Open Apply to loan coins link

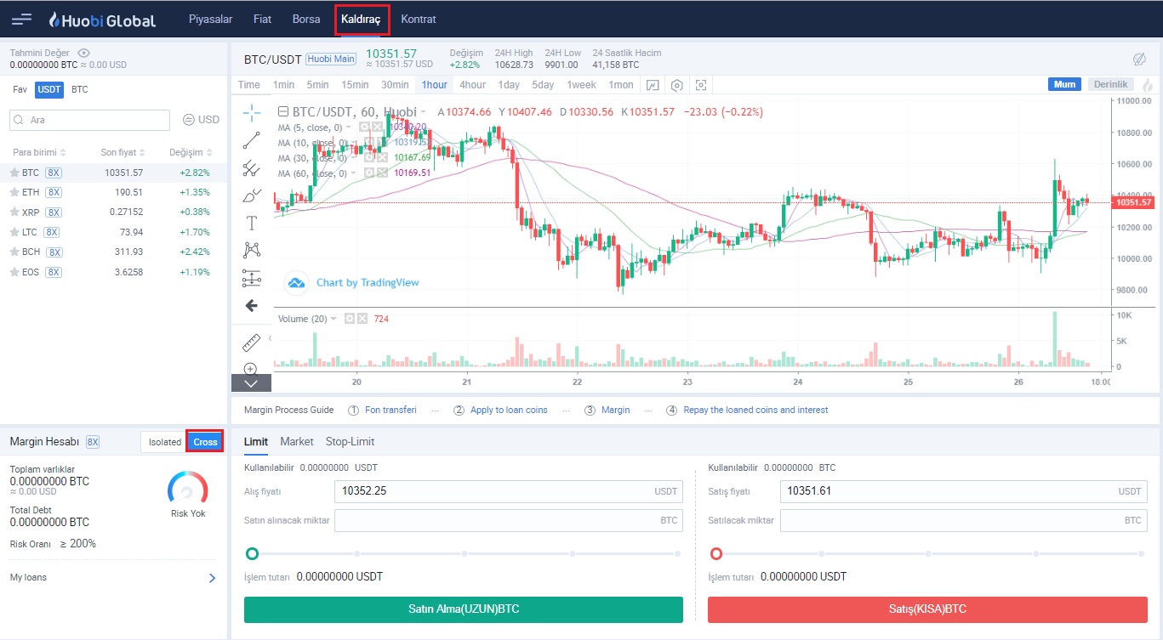click(509, 410)
